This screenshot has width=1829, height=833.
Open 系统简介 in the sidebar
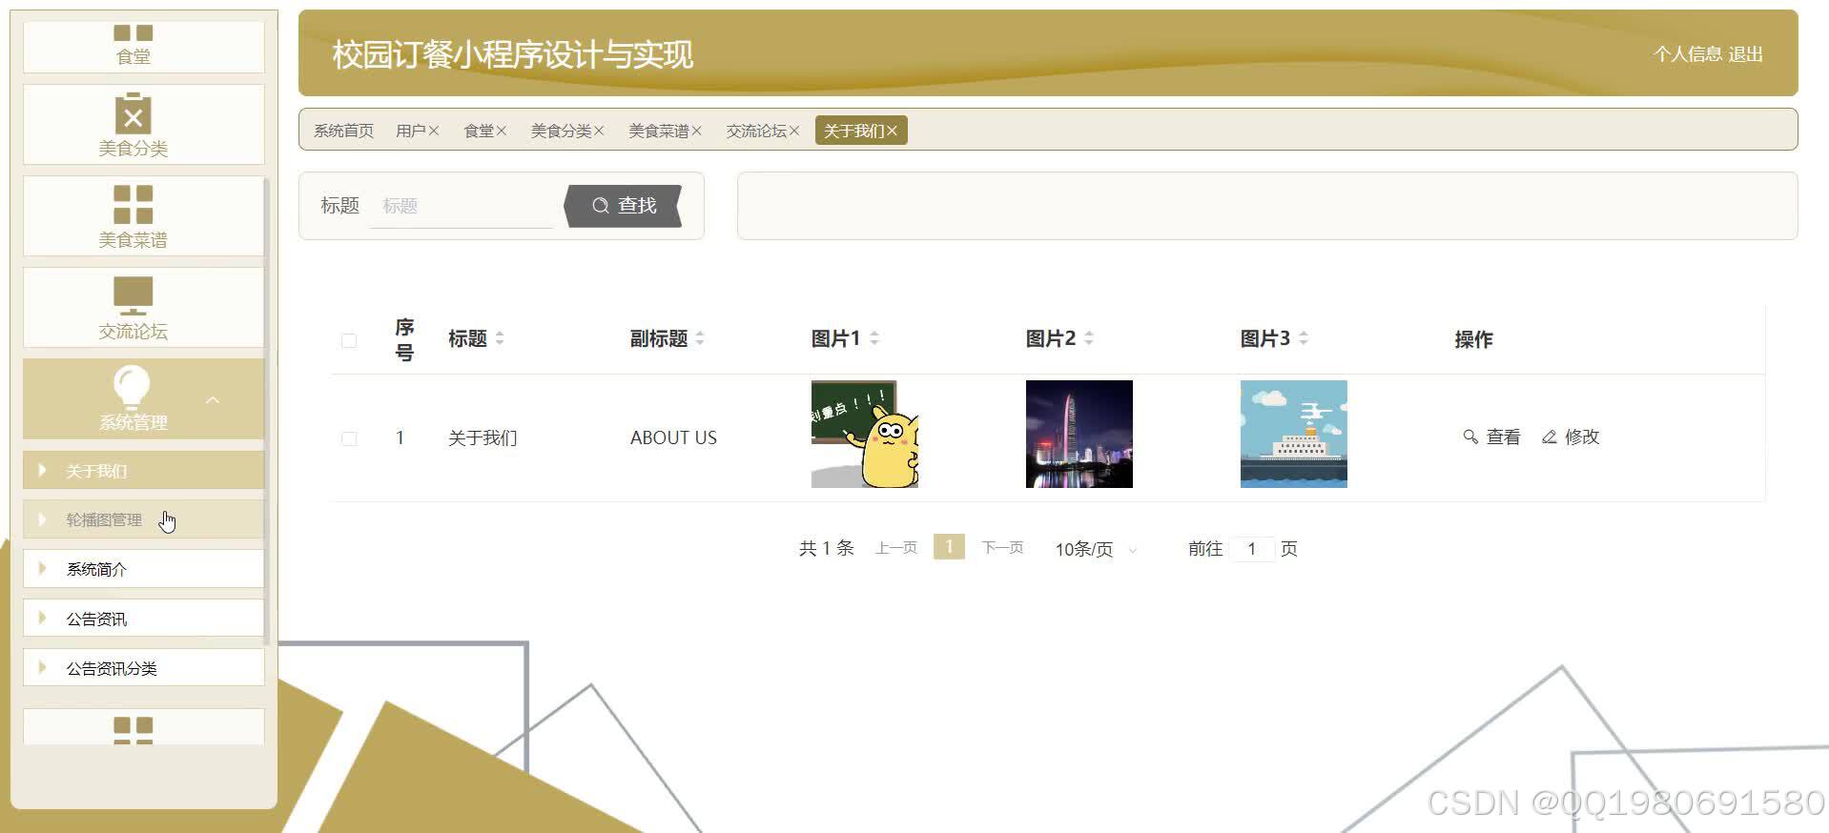click(x=143, y=569)
